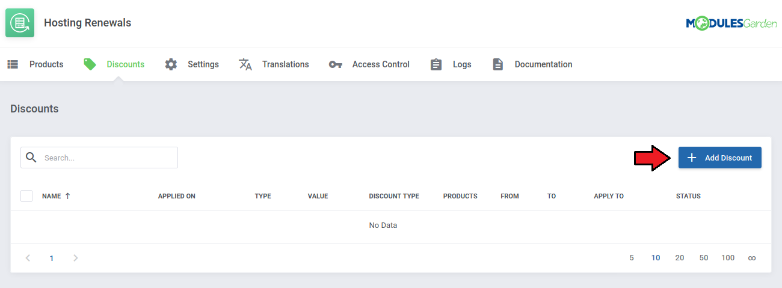Click the Settings gear icon

pos(171,64)
